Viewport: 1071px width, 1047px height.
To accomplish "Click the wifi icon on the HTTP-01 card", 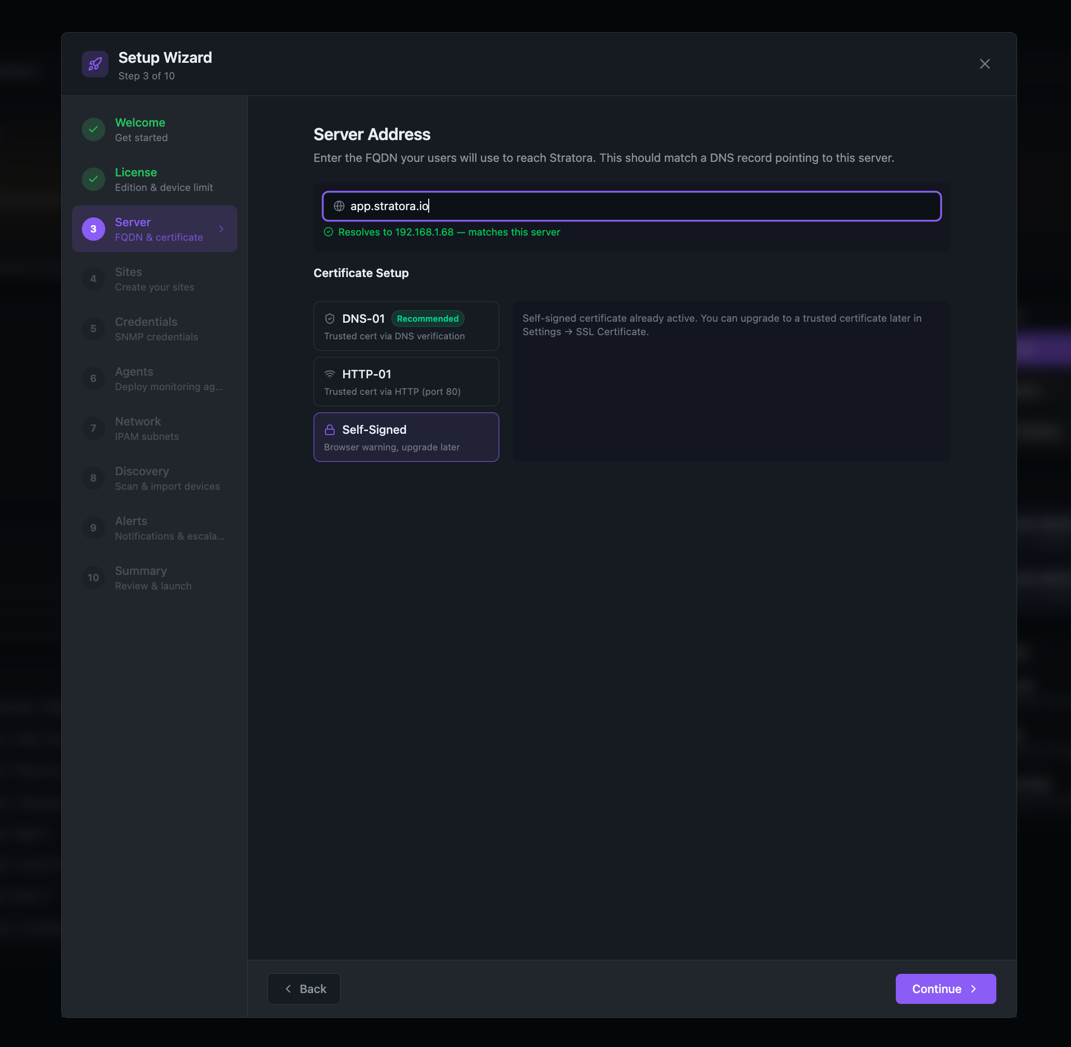I will (x=330, y=374).
